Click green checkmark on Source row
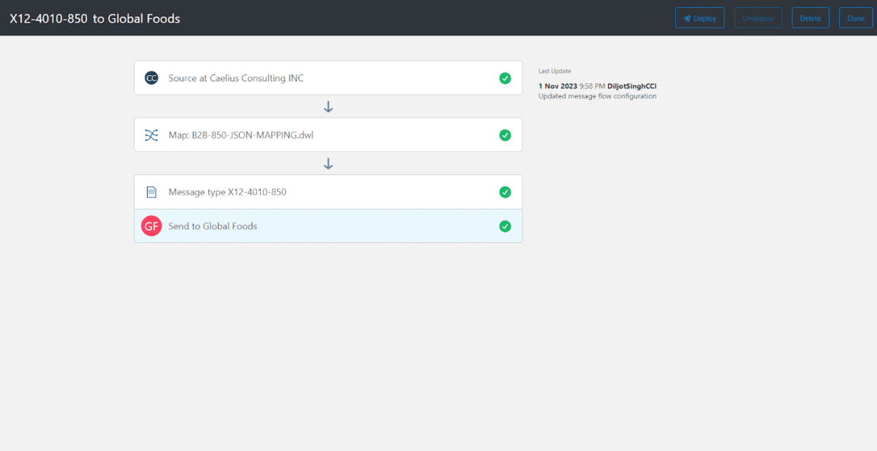The width and height of the screenshot is (877, 451). (x=505, y=78)
